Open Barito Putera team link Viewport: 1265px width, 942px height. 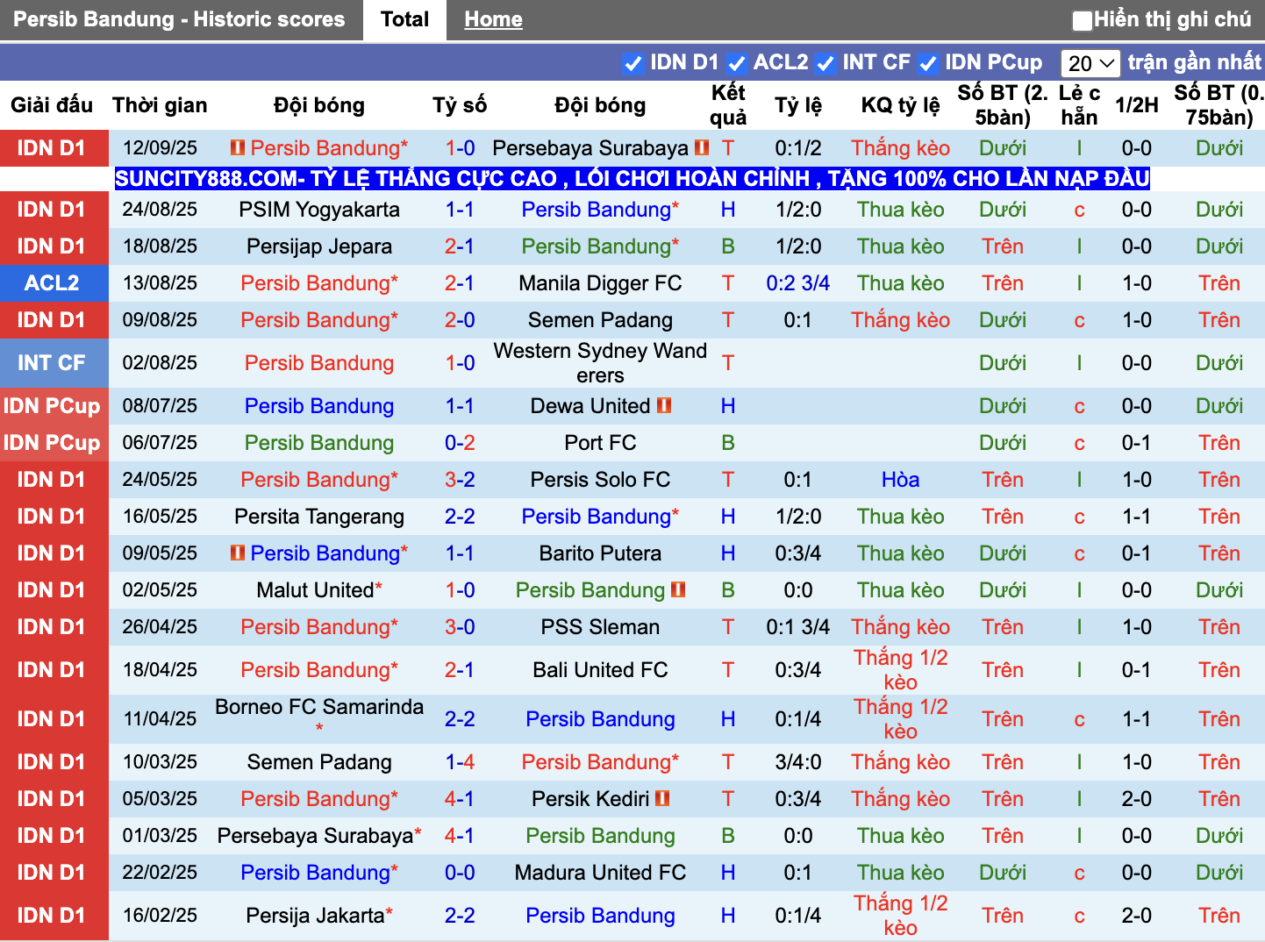pos(600,553)
